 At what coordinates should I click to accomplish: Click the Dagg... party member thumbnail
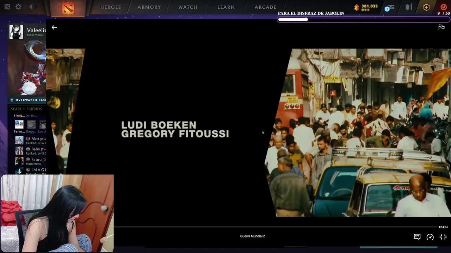coord(31,124)
